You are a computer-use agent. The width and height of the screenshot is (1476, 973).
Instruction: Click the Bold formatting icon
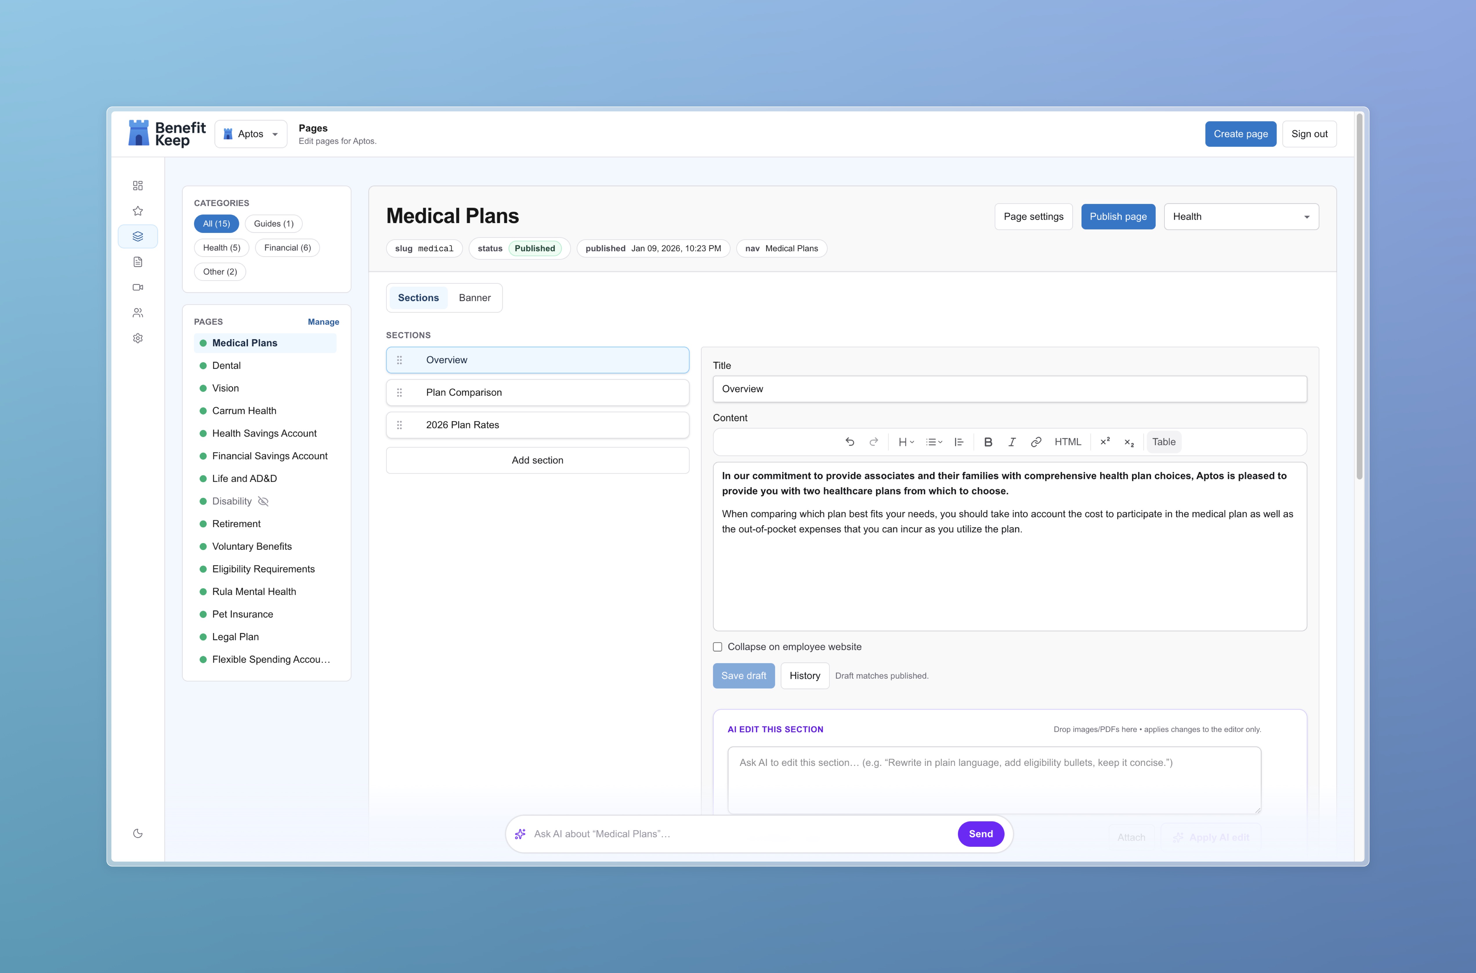[x=988, y=442]
